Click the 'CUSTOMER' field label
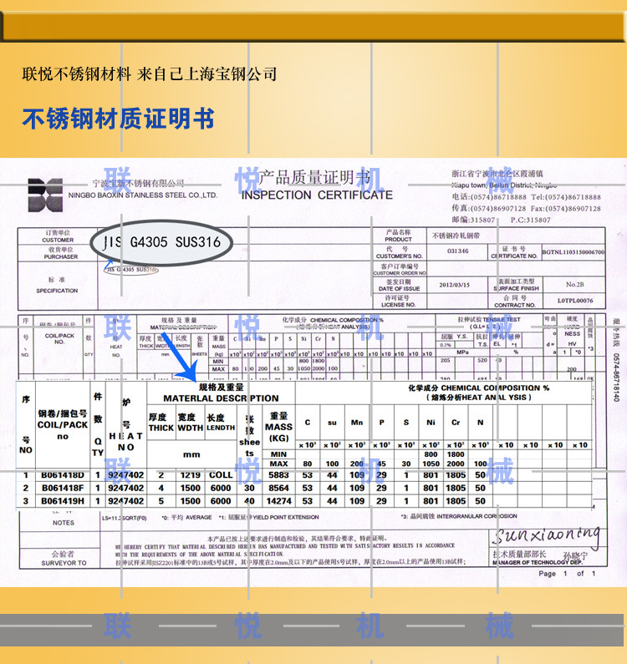This screenshot has height=664, width=627. [x=58, y=240]
